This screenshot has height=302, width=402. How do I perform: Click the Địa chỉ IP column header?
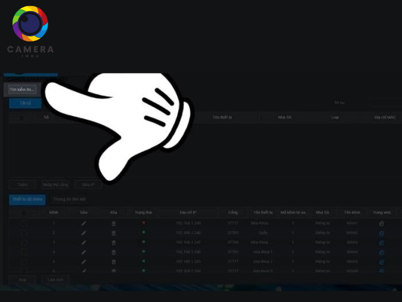tap(188, 213)
